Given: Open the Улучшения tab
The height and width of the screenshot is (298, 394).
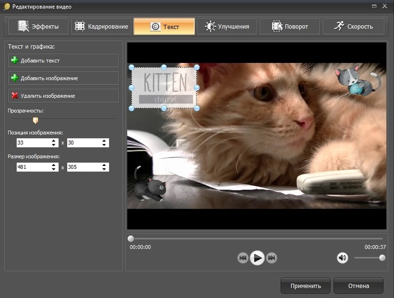Looking at the screenshot, I should (227, 26).
